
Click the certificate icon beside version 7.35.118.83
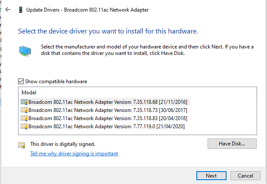(x=24, y=118)
